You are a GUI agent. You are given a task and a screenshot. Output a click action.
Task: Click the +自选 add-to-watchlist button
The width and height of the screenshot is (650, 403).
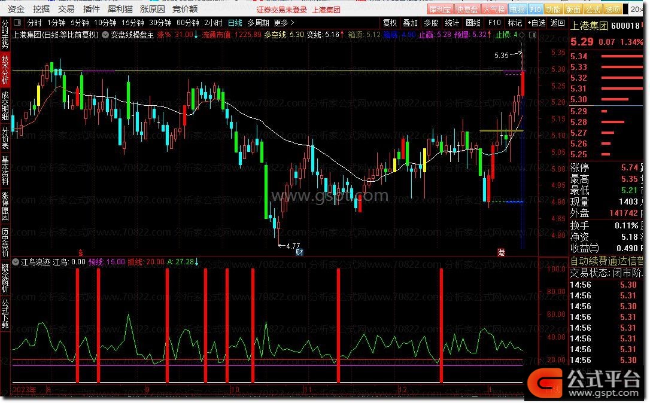[x=536, y=23]
